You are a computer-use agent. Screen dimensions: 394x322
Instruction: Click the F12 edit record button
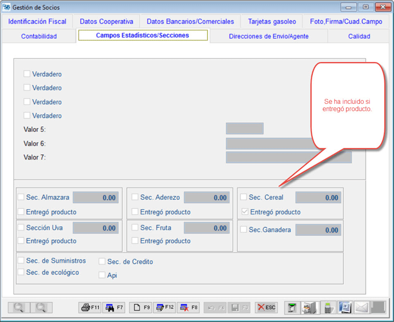pos(164,307)
